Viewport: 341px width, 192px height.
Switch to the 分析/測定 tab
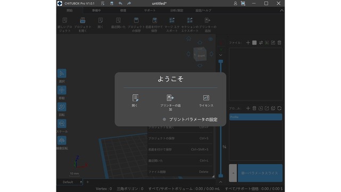tap(176, 11)
